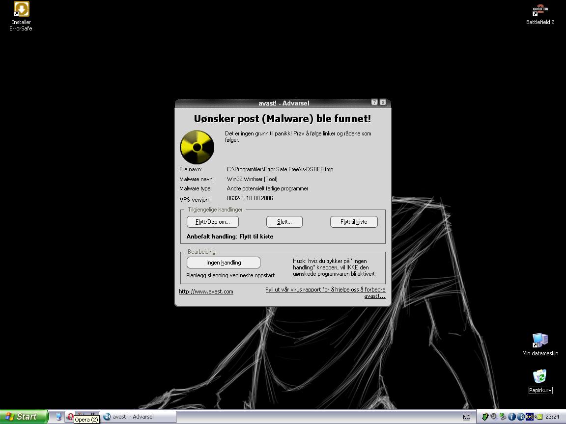Expand the quick launch overflow chevron
This screenshot has height=424, width=566.
[x=93, y=414]
